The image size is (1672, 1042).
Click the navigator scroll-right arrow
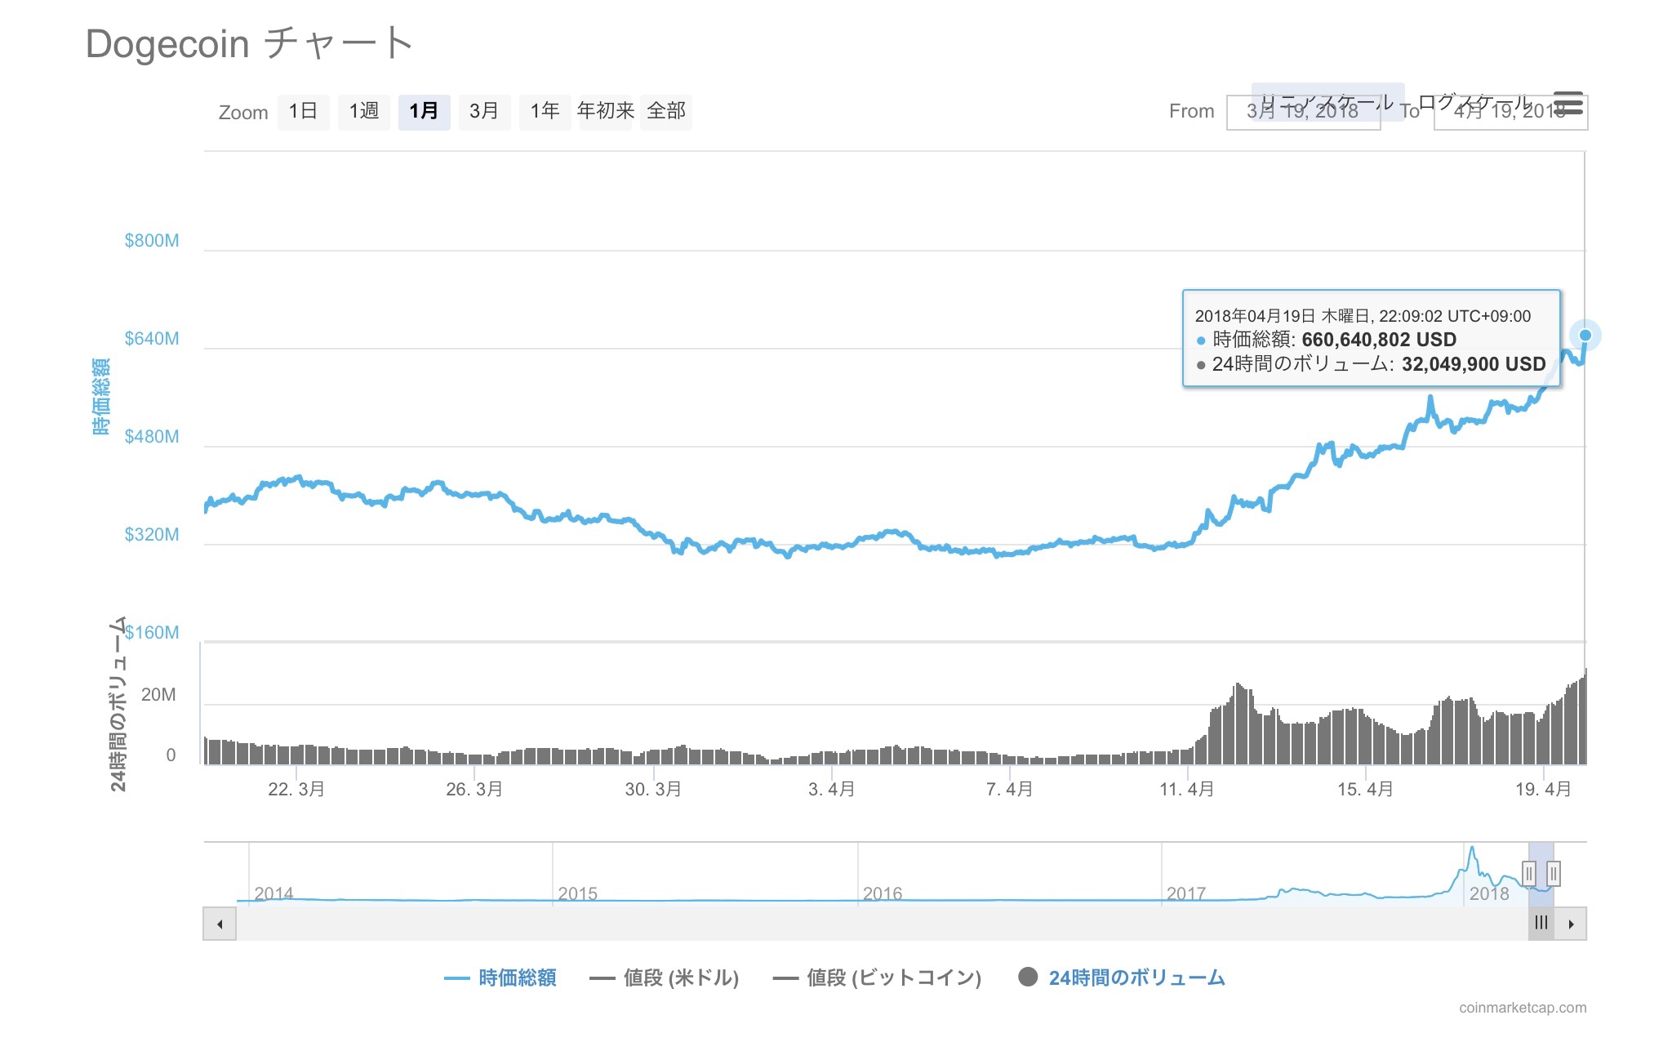click(x=1570, y=924)
